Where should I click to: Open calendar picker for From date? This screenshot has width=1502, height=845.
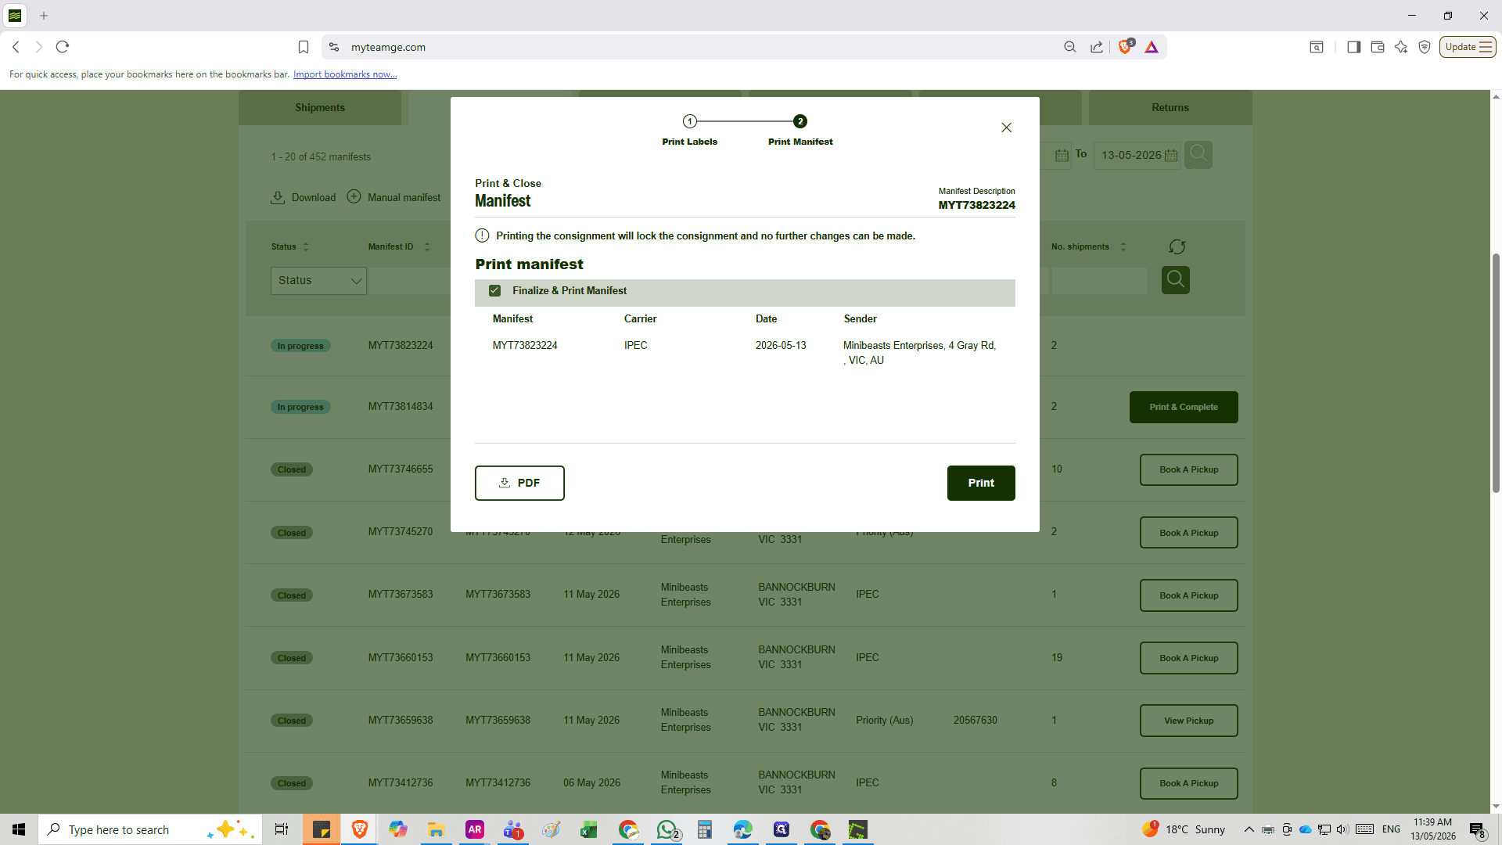pos(1062,156)
